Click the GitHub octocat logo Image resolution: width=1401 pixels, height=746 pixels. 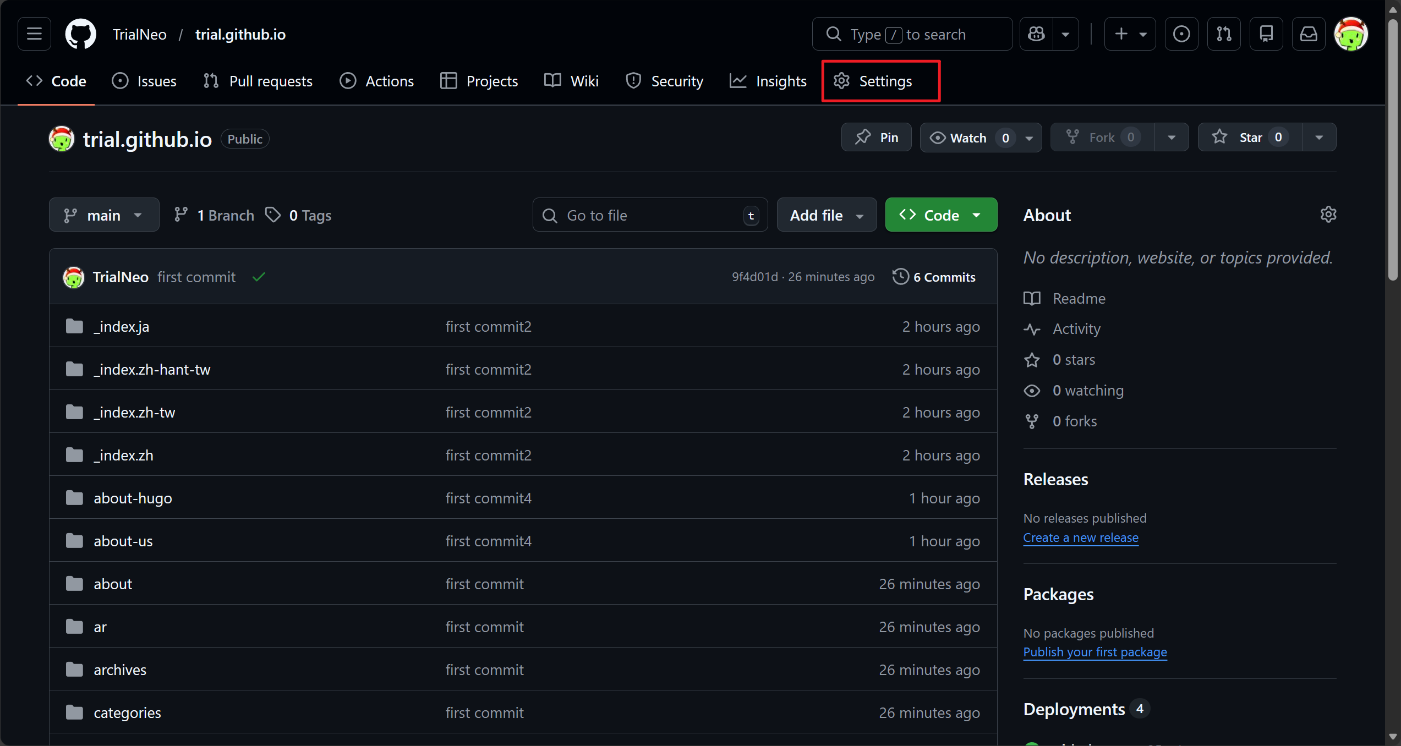(80, 34)
